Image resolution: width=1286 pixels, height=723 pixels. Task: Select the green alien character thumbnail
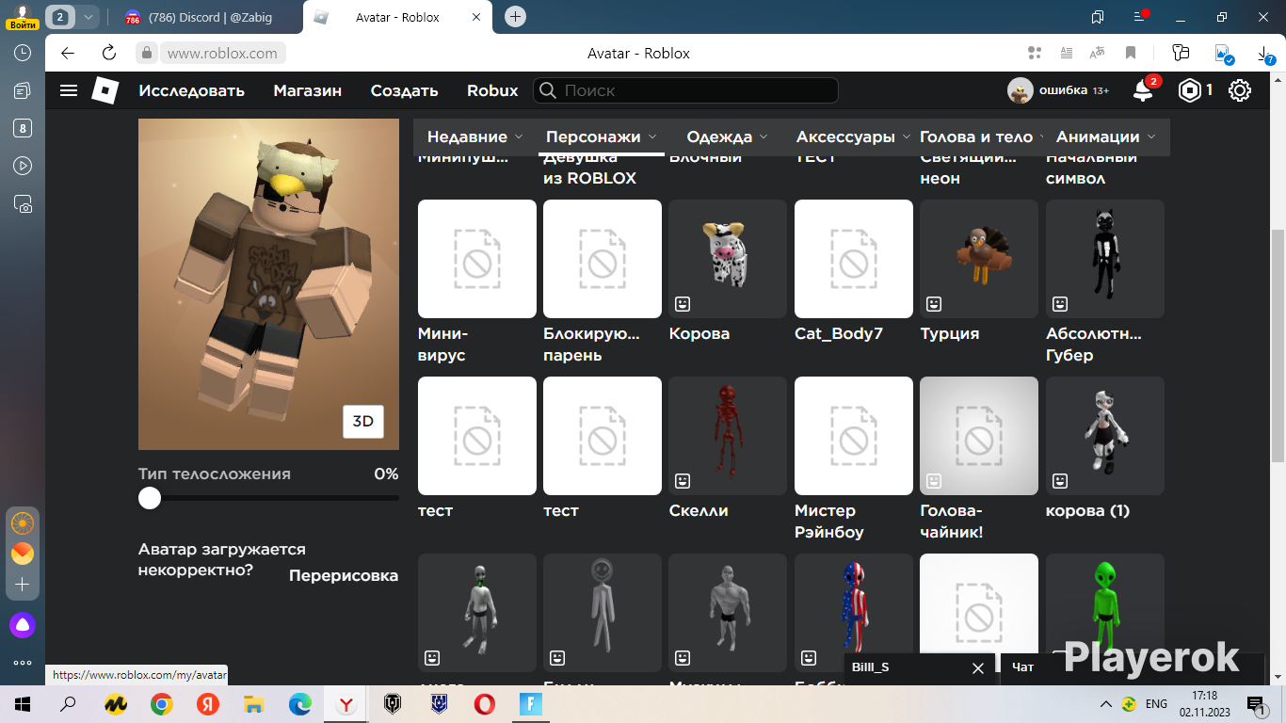(x=1105, y=604)
